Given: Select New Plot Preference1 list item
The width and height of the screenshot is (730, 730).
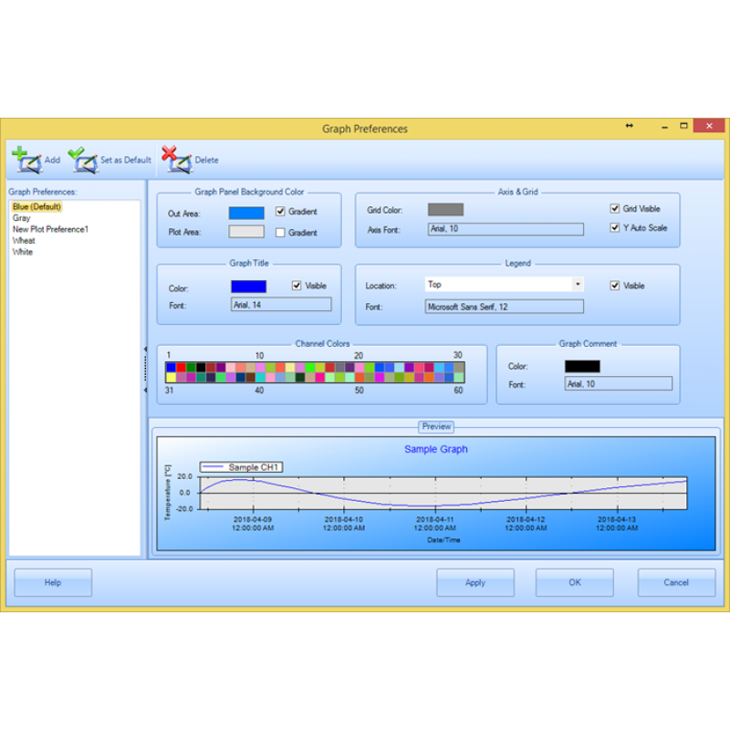Looking at the screenshot, I should click(x=50, y=230).
